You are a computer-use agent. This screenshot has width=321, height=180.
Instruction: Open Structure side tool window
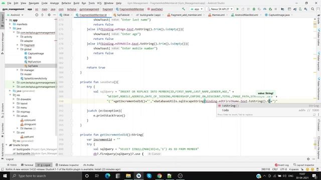pyautogui.click(x=3, y=110)
